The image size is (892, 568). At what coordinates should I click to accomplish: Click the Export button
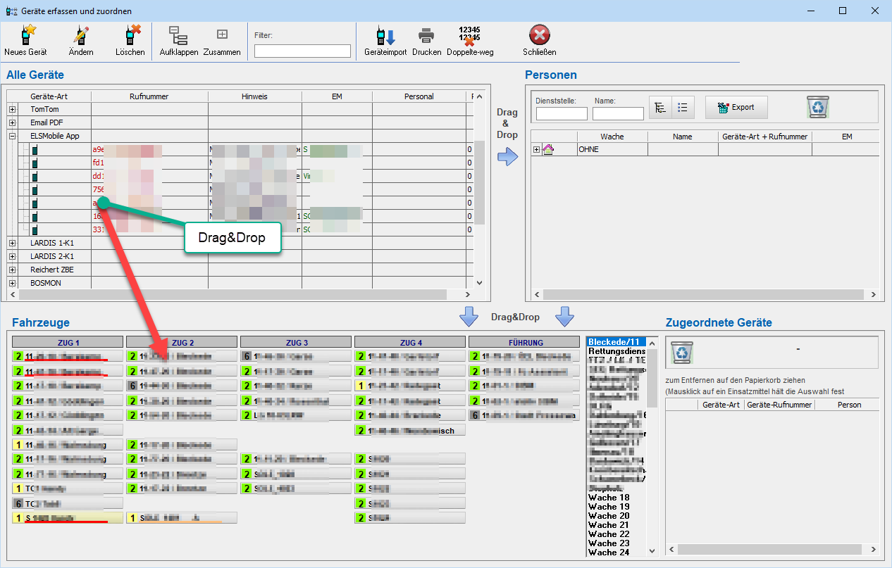(x=736, y=107)
